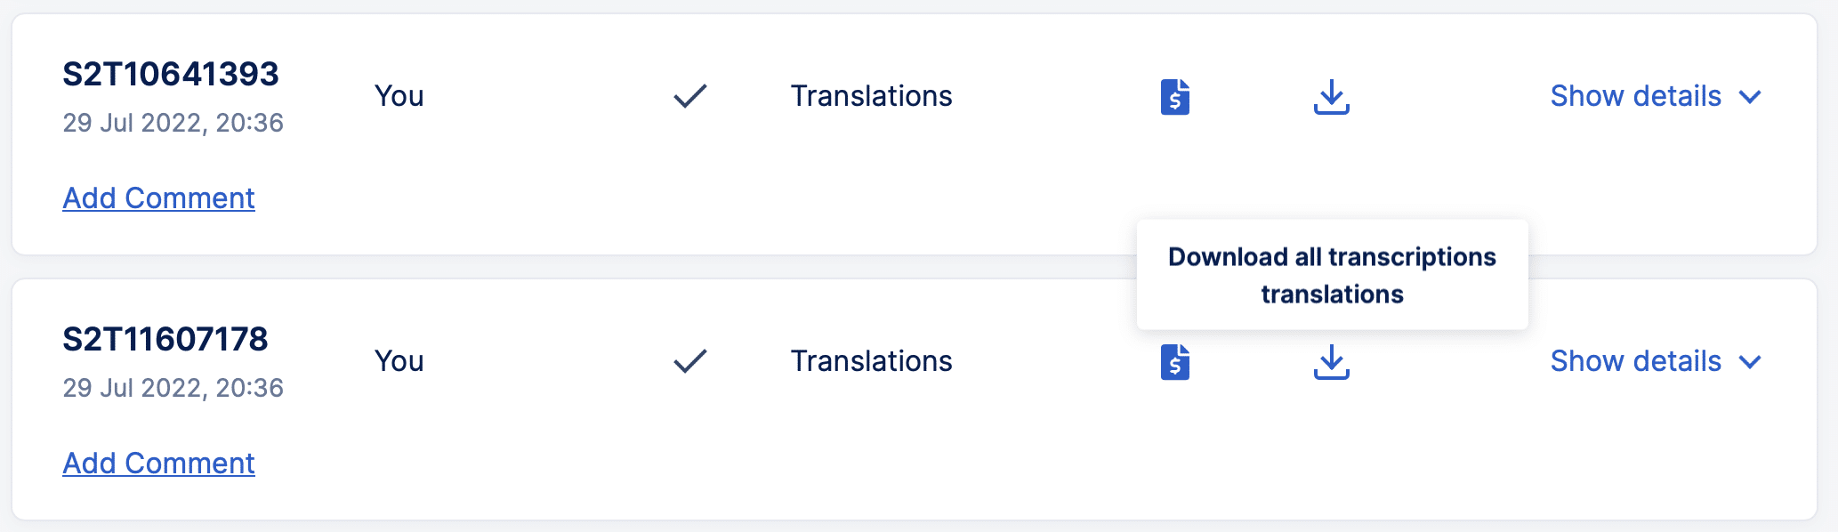This screenshot has width=1838, height=532.
Task: Click the checkmark on the second transcription row
Action: coord(689,360)
